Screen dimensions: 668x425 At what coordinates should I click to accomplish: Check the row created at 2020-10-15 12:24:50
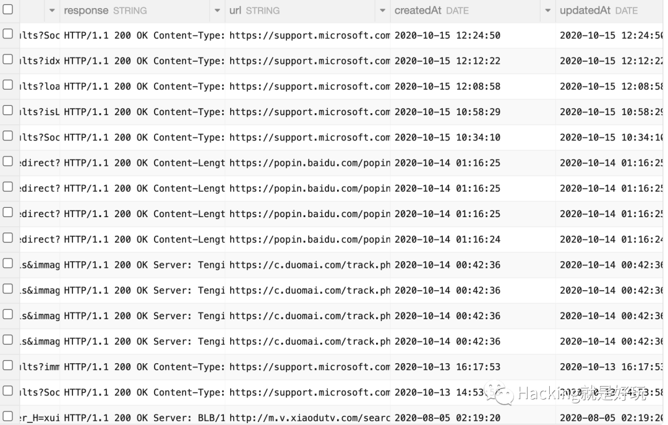7,33
